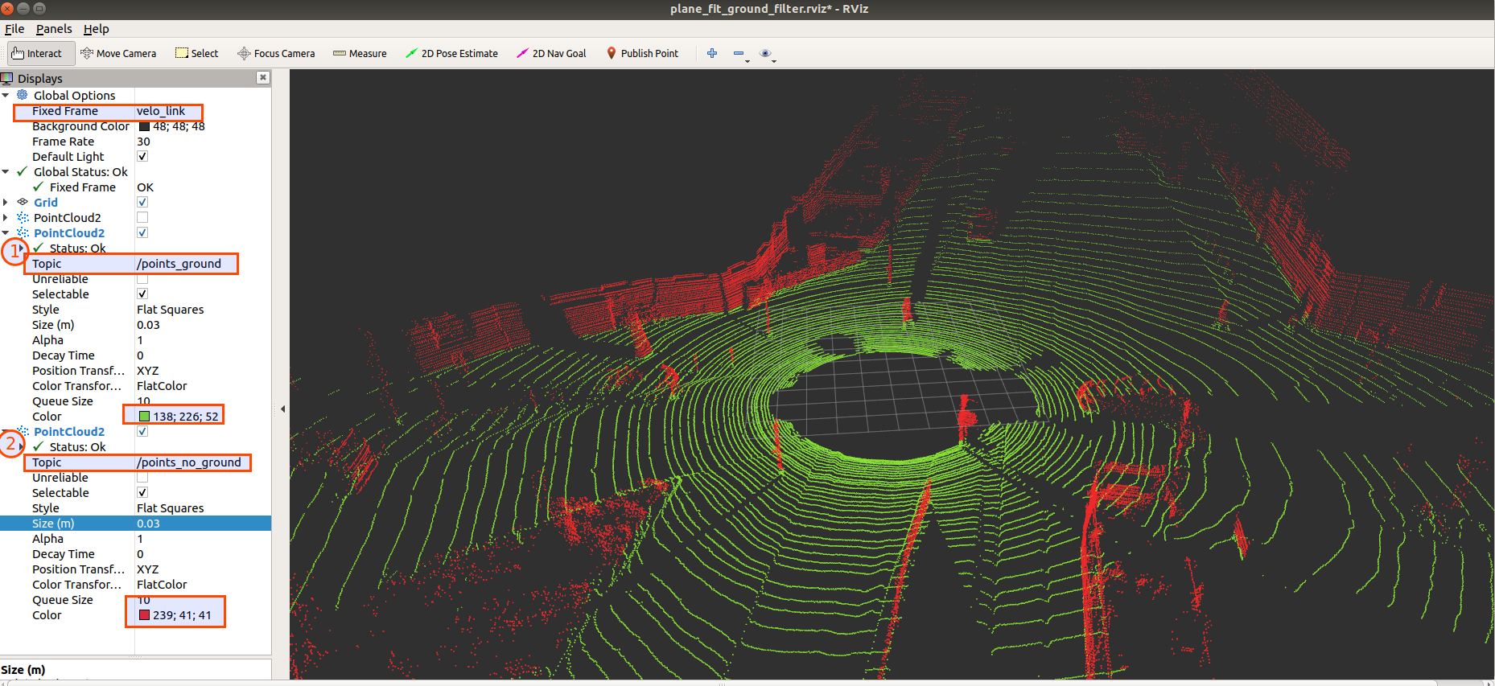This screenshot has height=686, width=1495.
Task: Select the Fixed Frame OK status row
Action: 135,187
